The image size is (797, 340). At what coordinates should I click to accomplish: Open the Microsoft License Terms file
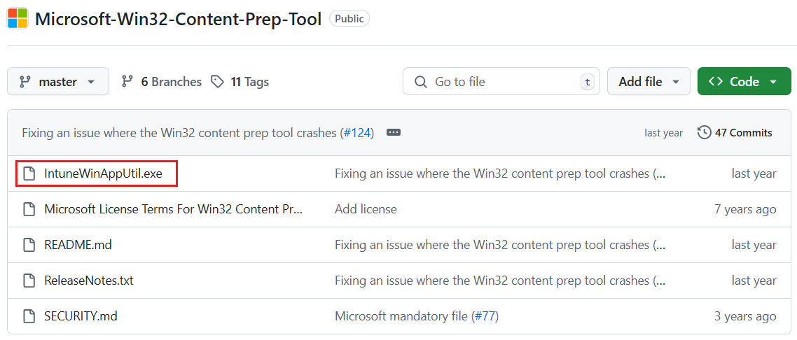[173, 209]
